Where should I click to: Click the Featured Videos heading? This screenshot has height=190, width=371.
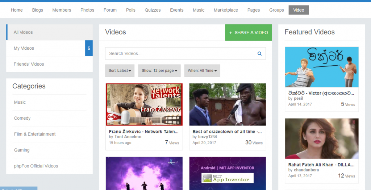click(309, 32)
